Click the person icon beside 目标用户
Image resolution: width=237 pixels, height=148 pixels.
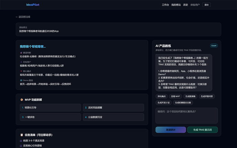tap(21, 62)
